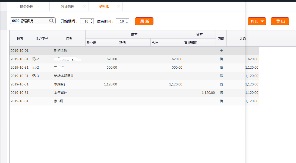Decrease 结束期间 with the down arrow
296x163 pixels.
click(127, 23)
